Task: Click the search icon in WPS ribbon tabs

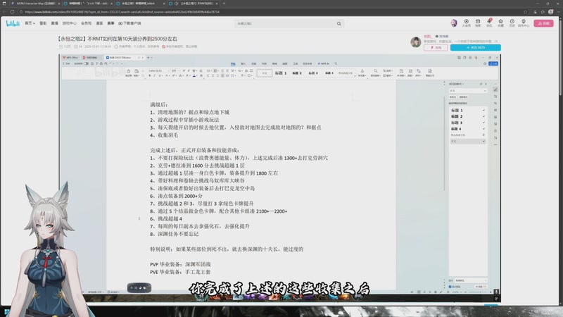Action: (x=336, y=63)
